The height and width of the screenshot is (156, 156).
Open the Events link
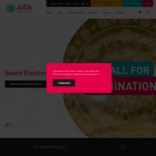coord(68,4)
